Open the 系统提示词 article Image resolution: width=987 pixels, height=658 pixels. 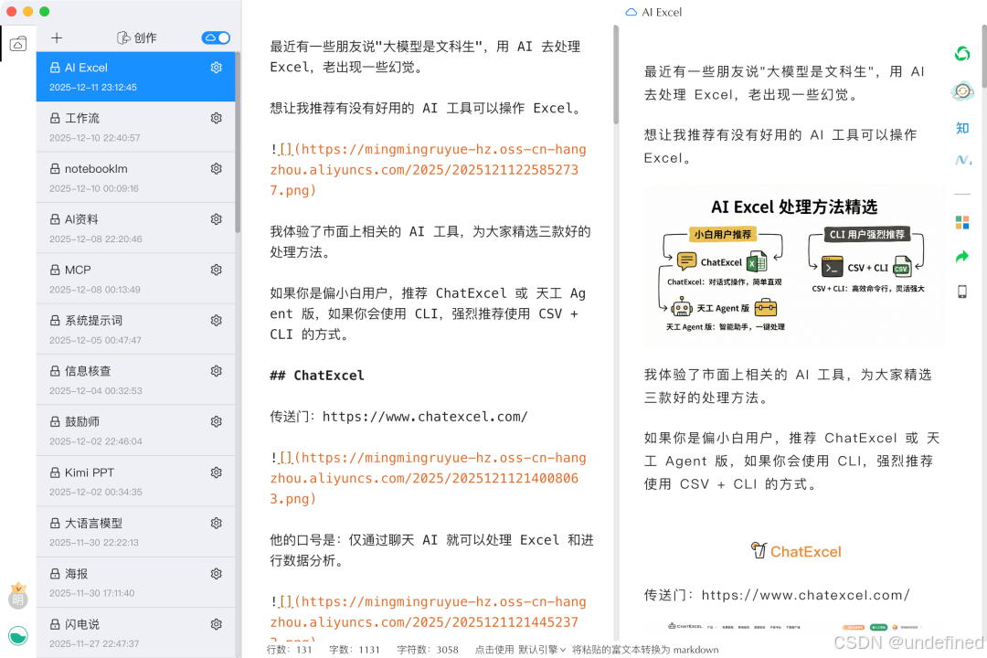tap(135, 329)
